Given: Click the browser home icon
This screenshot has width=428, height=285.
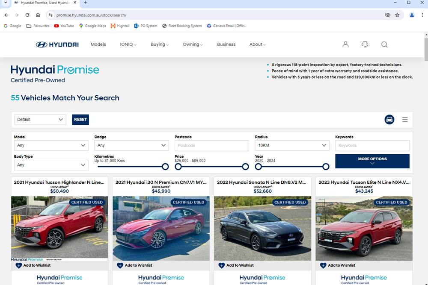Looking at the screenshot, I should pos(38,15).
